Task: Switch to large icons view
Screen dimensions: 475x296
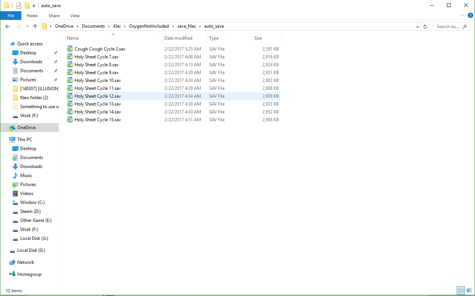Action: (469, 290)
